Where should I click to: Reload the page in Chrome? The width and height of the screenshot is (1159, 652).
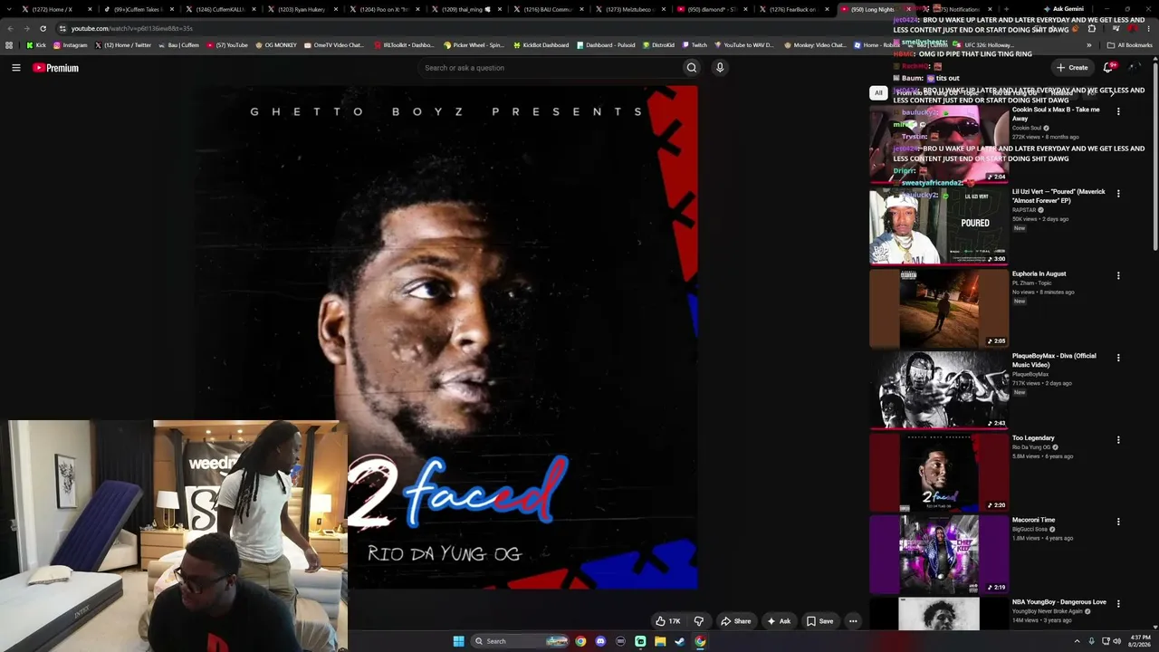pyautogui.click(x=43, y=28)
